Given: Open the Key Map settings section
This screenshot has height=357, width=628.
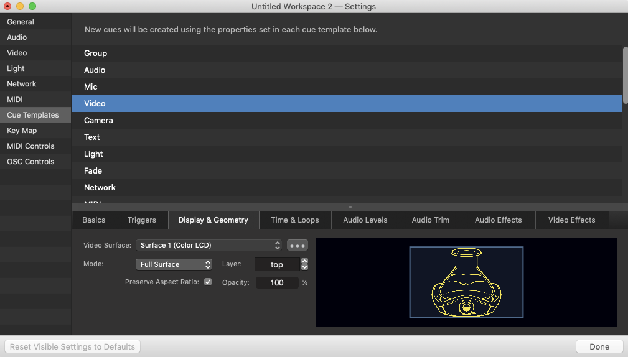Looking at the screenshot, I should click(x=22, y=131).
